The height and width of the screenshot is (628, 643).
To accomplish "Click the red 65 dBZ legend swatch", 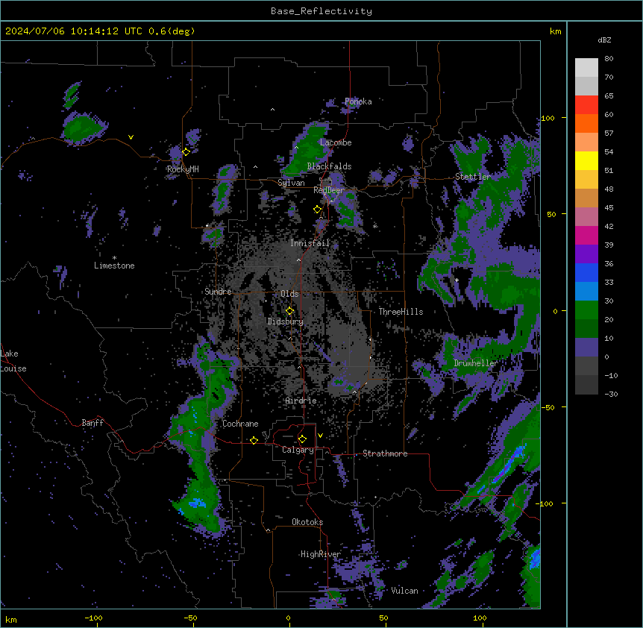I will click(x=586, y=104).
